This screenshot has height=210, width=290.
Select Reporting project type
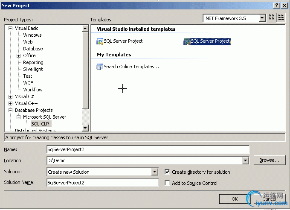click(x=33, y=62)
